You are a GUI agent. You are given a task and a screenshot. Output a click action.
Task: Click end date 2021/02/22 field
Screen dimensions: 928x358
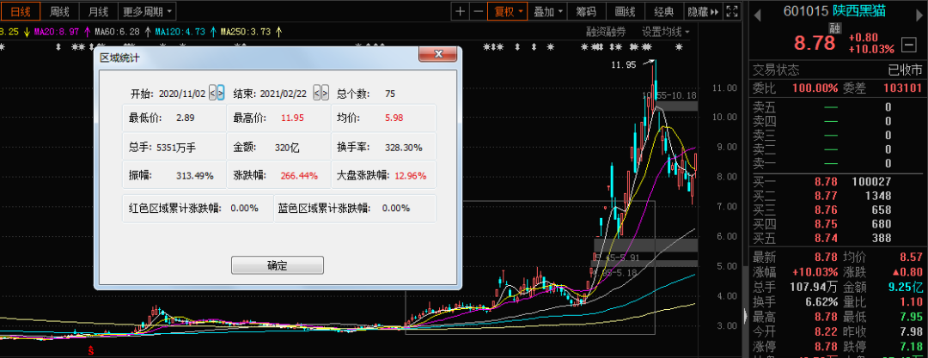(x=284, y=94)
